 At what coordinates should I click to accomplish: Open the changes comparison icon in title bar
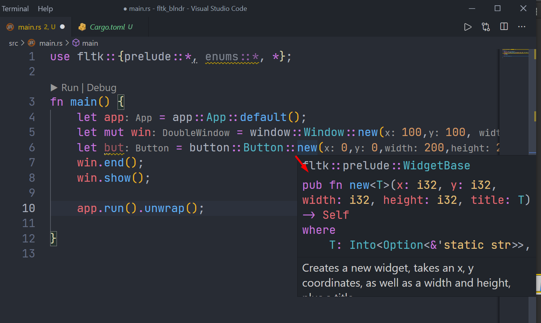pyautogui.click(x=486, y=27)
